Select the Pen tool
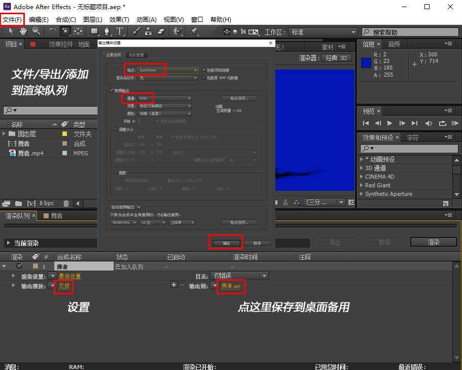 106,31
